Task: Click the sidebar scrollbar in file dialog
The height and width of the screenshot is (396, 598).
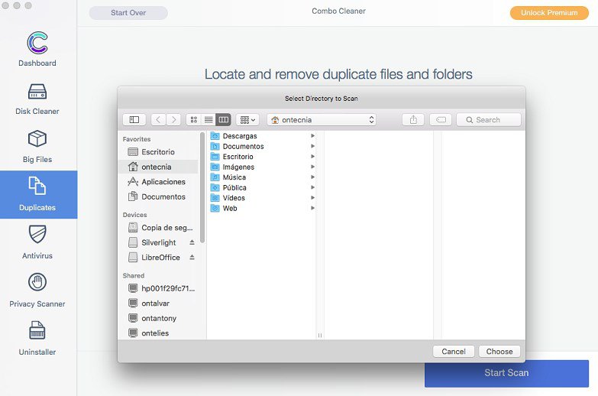Action: [x=202, y=187]
